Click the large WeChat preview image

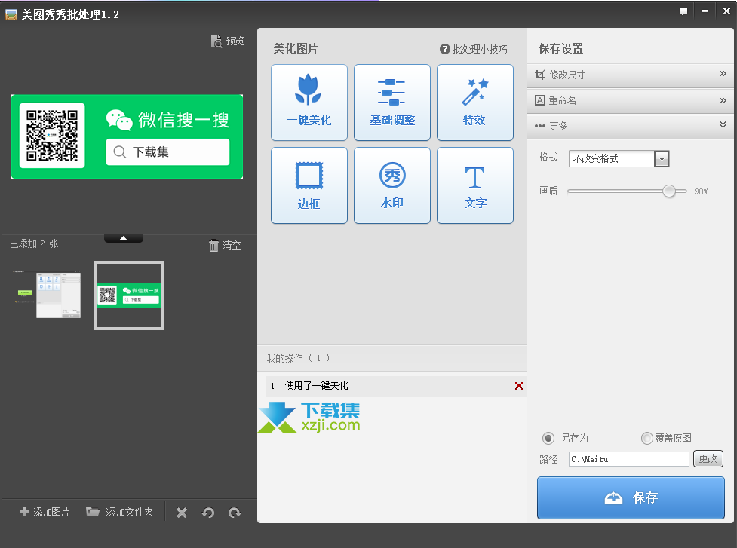pyautogui.click(x=127, y=136)
